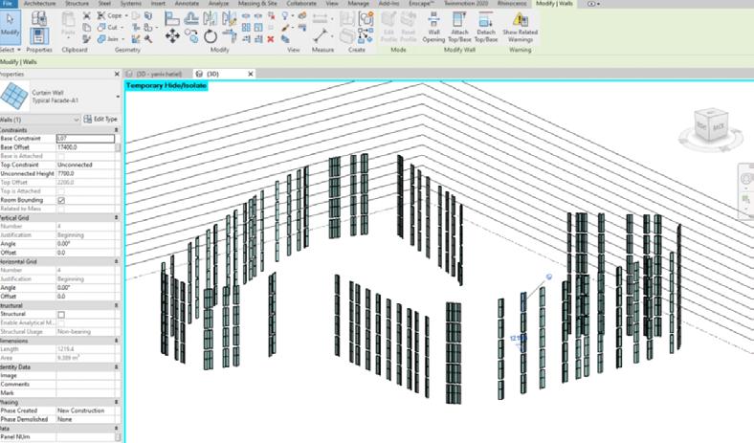Image resolution: width=754 pixels, height=443 pixels.
Task: Collapse the Vertical Grid section
Action: pyautogui.click(x=117, y=218)
